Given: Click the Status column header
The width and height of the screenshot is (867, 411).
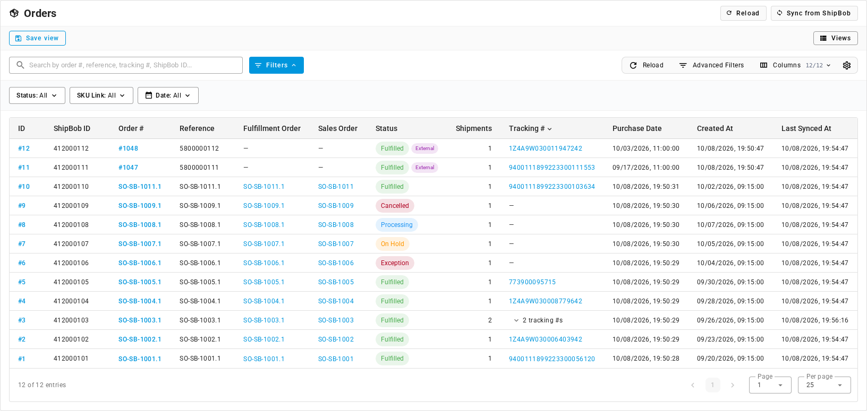Looking at the screenshot, I should tap(386, 128).
